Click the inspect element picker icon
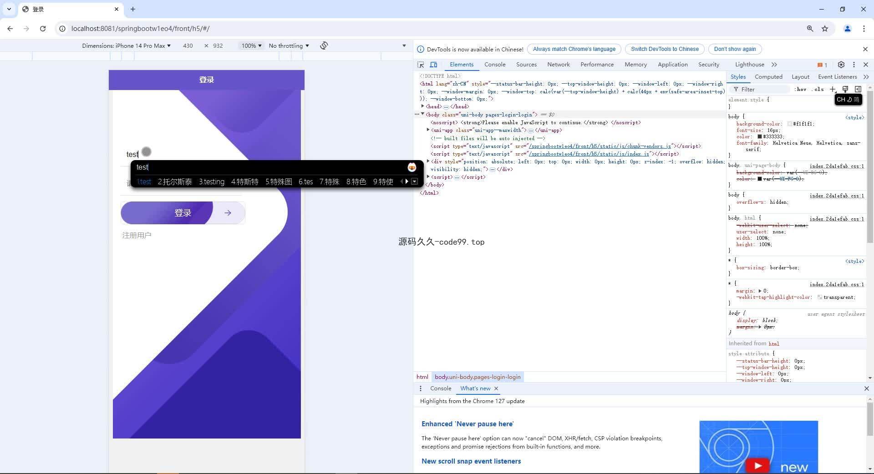Screen dimensions: 874x474 pyautogui.click(x=421, y=65)
